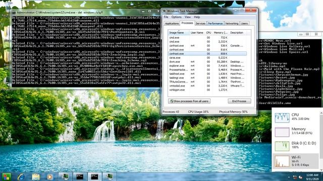Screen dimensions: 323x181
Task: Switch to the first cmd taskbar button
Action: pyautogui.click(x=80, y=176)
